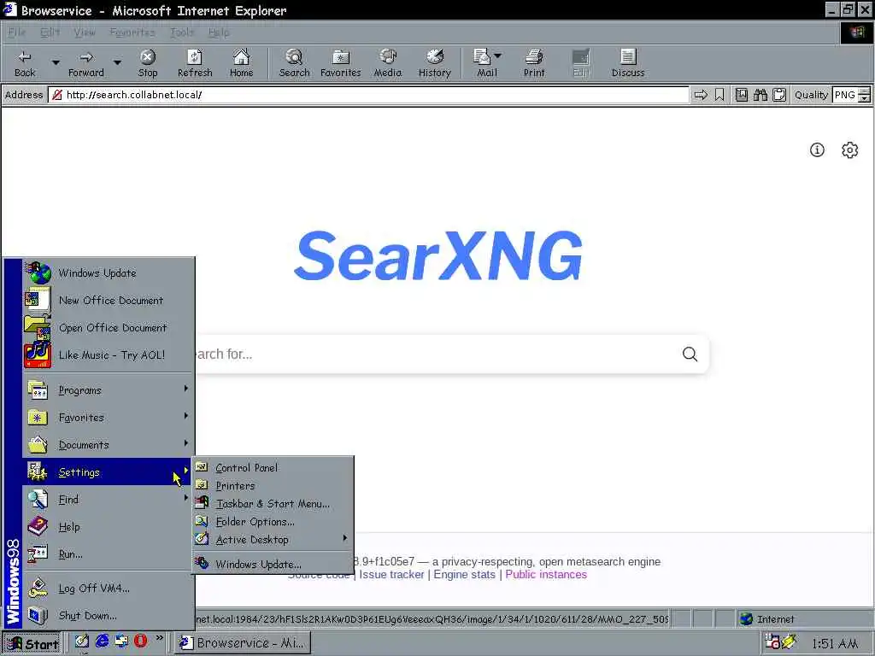Open Printers from Settings submenu
Viewport: 875px width, 656px height.
tap(273, 486)
